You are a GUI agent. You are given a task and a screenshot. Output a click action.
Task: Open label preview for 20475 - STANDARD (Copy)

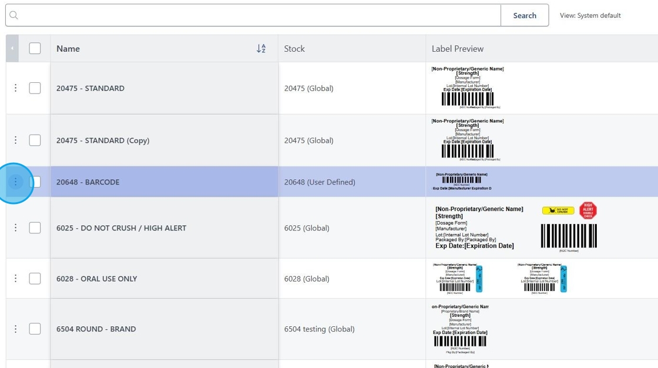[x=468, y=140]
